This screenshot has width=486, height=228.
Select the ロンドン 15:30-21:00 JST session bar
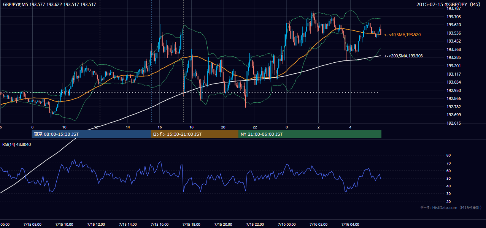click(x=195, y=134)
